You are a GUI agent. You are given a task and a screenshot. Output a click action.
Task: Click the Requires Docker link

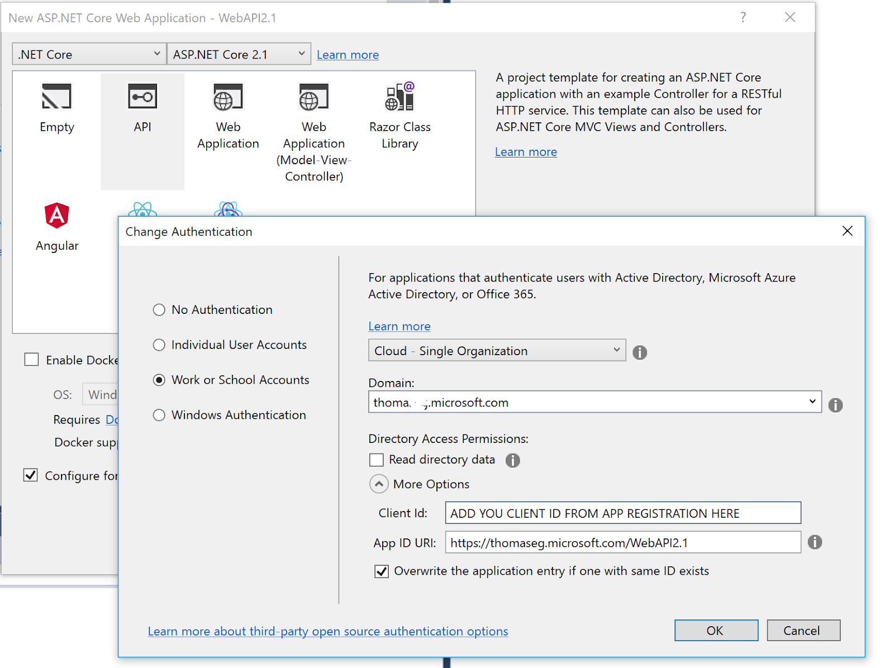click(112, 419)
